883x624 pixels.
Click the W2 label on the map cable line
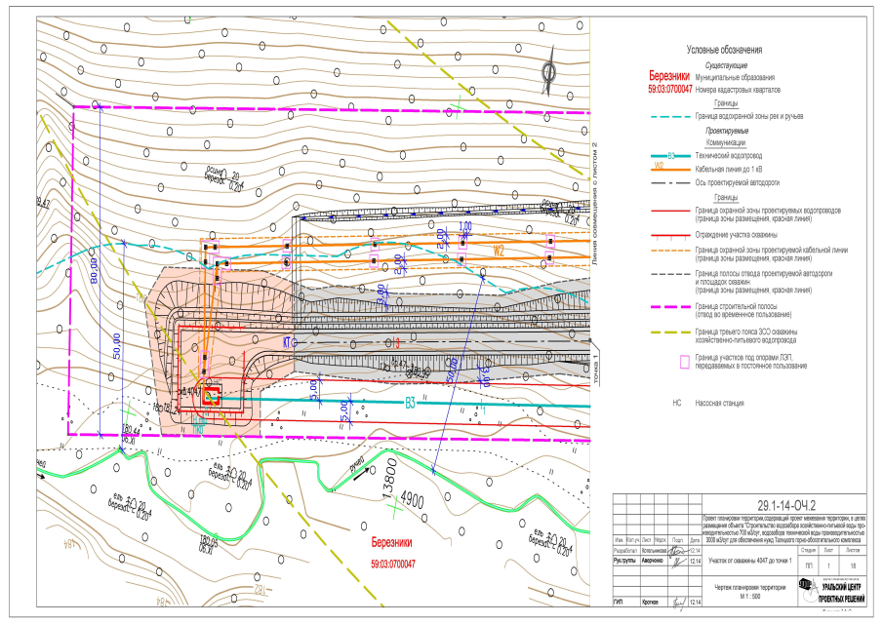coord(500,251)
